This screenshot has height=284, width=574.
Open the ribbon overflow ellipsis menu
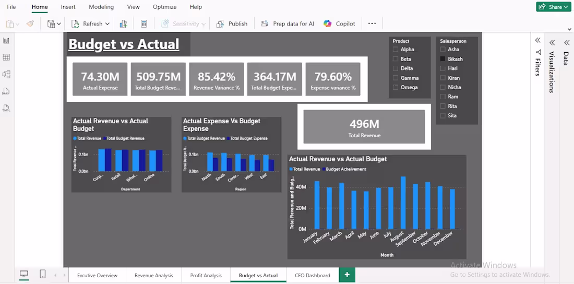point(372,23)
